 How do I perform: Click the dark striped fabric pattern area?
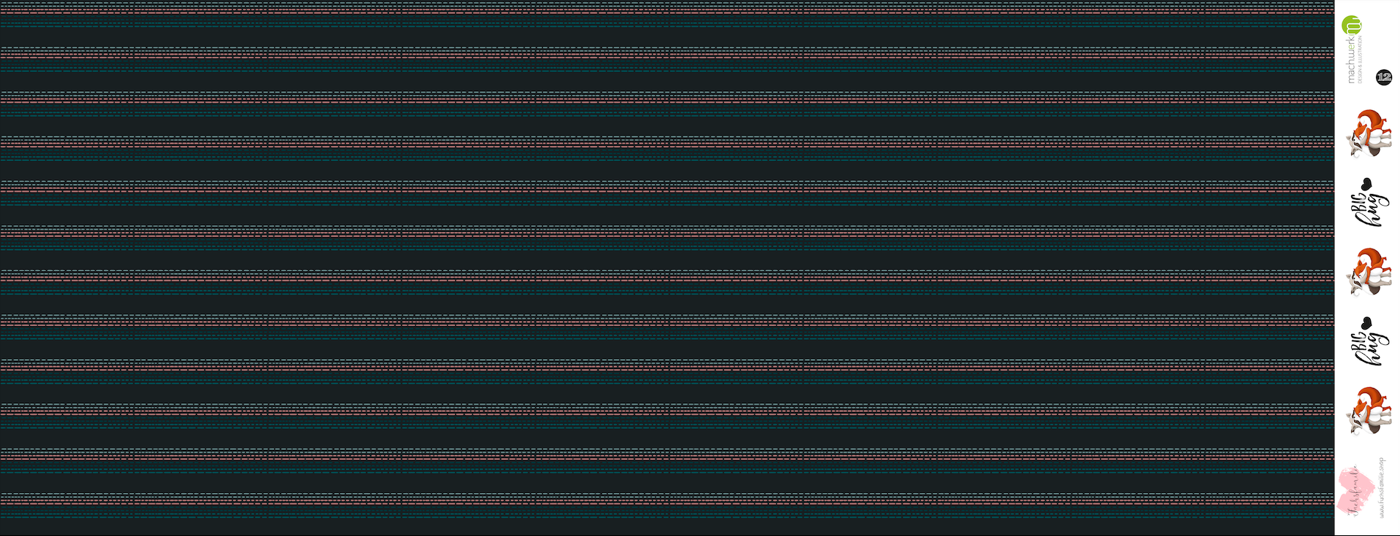(x=657, y=255)
